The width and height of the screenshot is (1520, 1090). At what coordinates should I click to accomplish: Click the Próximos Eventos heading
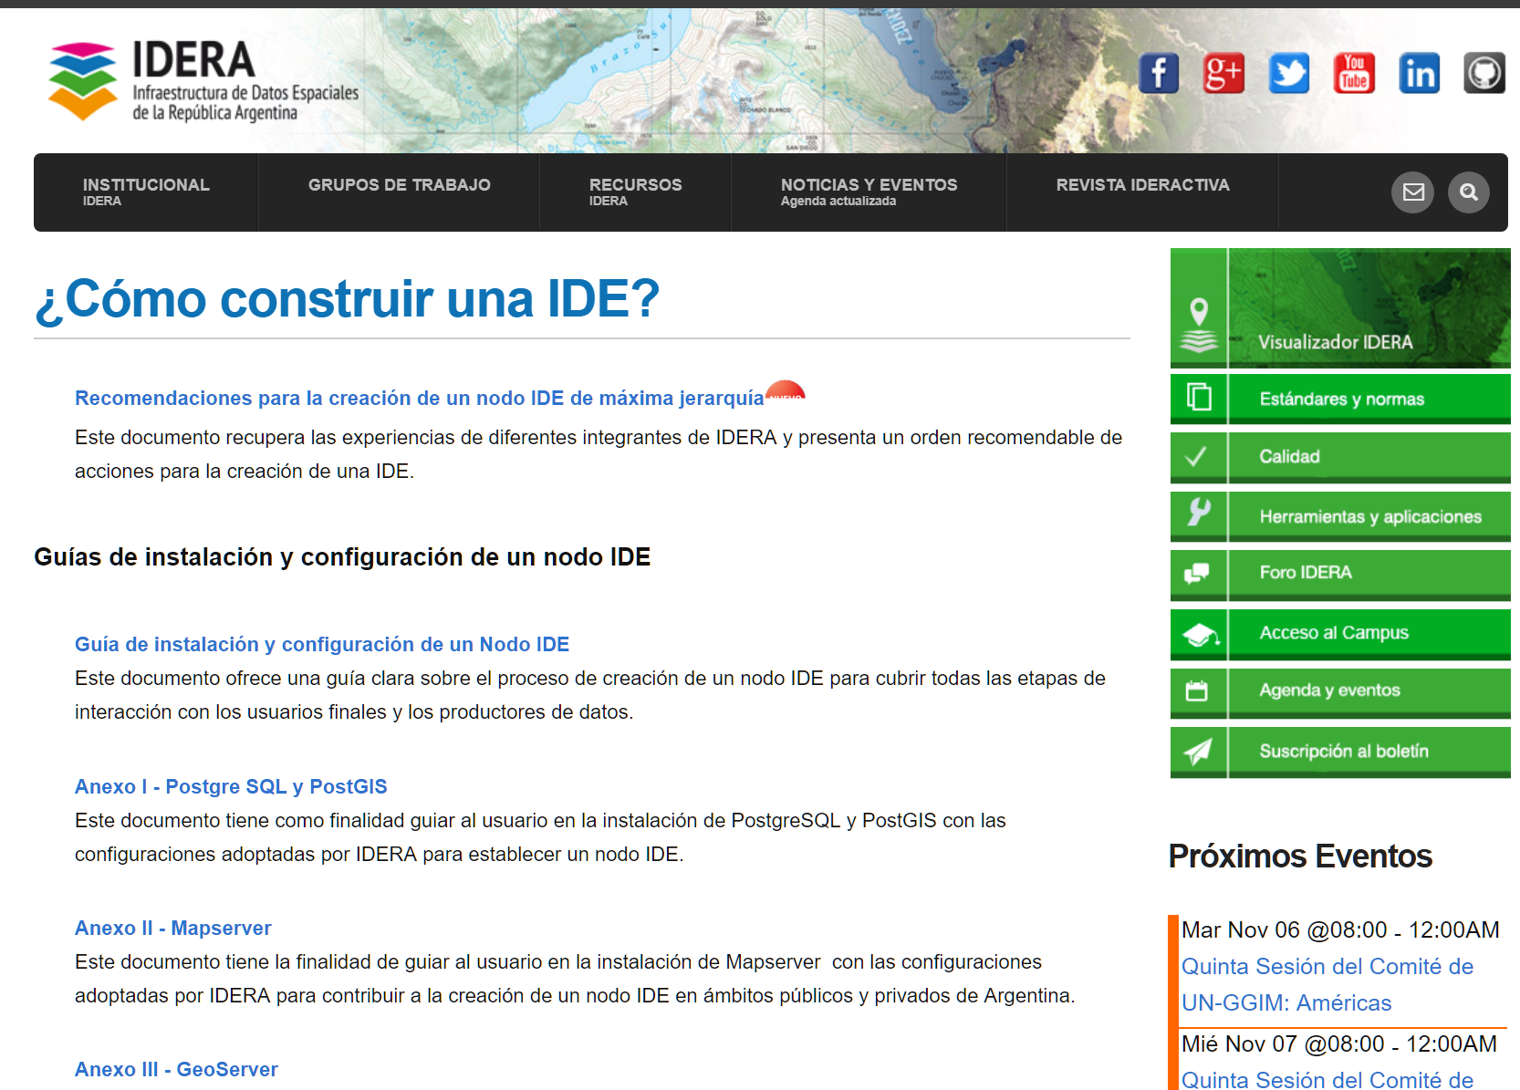tap(1300, 856)
